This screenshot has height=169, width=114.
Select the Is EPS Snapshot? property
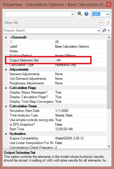point(22,125)
